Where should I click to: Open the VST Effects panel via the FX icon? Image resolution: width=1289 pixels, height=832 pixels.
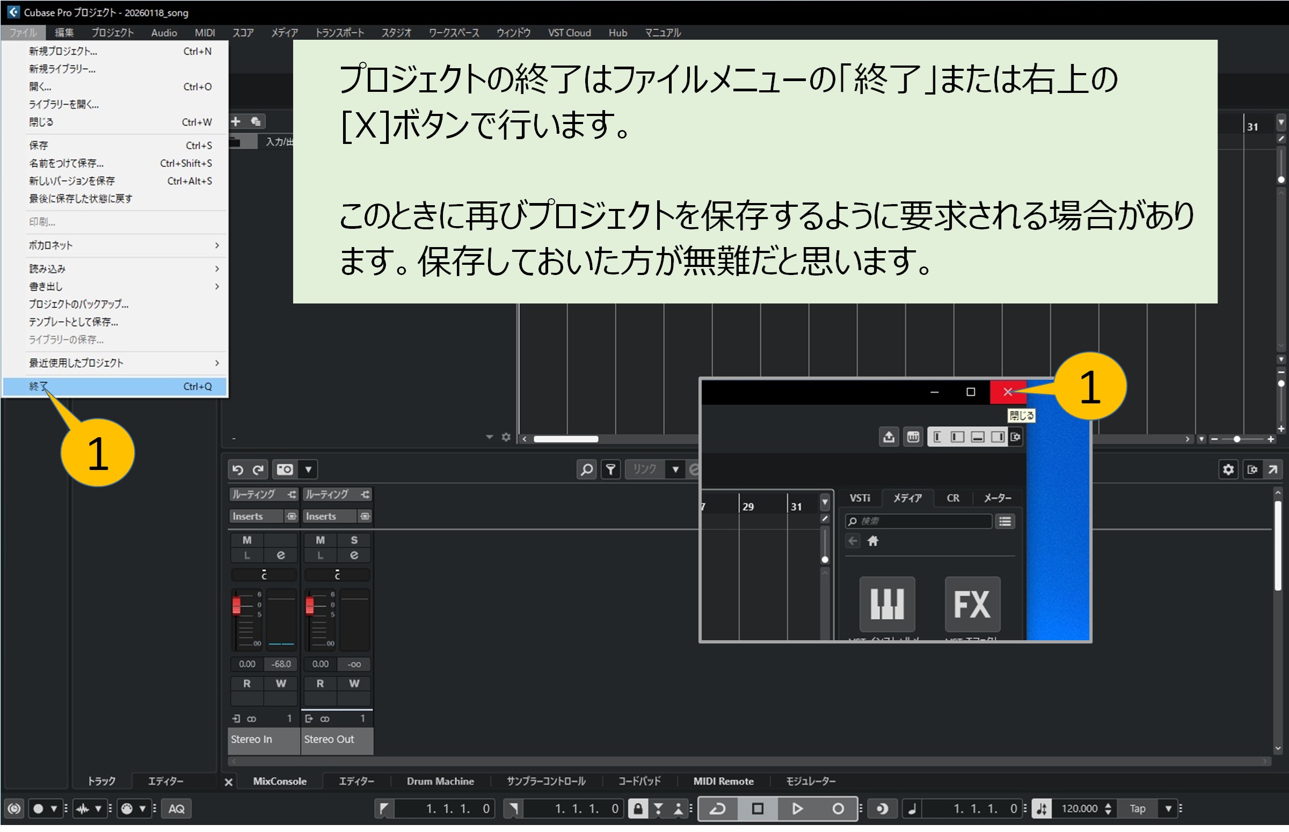pos(972,604)
